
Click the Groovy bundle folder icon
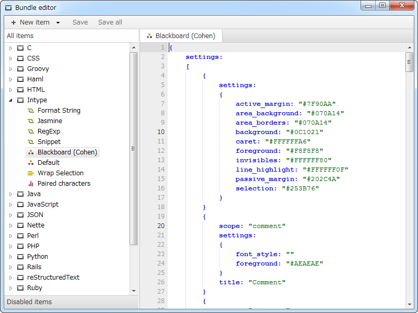pos(20,69)
